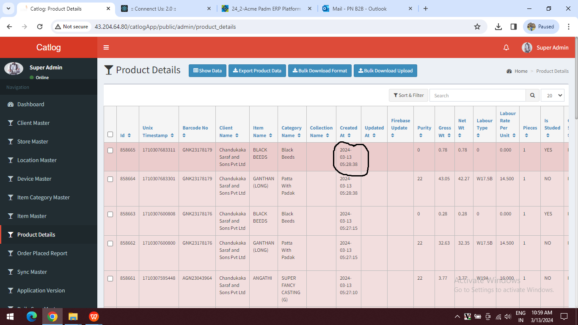578x325 pixels.
Task: Open the page size dropdown showing 20
Action: (553, 95)
